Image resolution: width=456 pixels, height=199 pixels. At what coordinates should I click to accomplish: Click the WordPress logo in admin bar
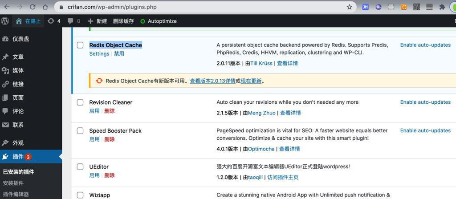click(5, 21)
